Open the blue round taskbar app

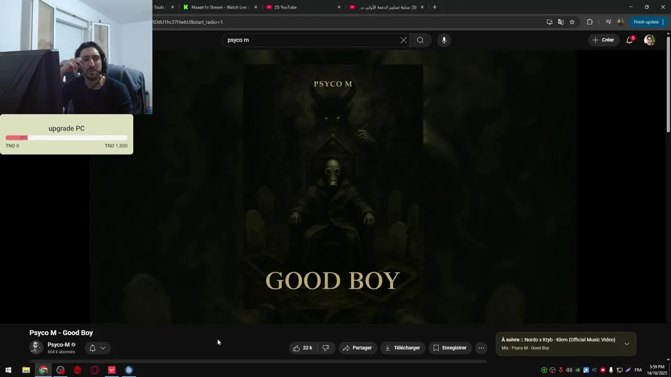129,370
